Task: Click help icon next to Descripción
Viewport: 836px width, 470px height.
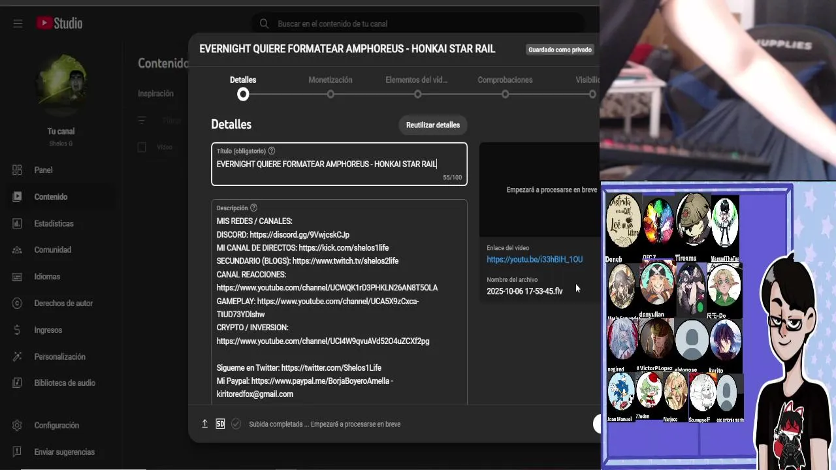Action: click(x=253, y=208)
